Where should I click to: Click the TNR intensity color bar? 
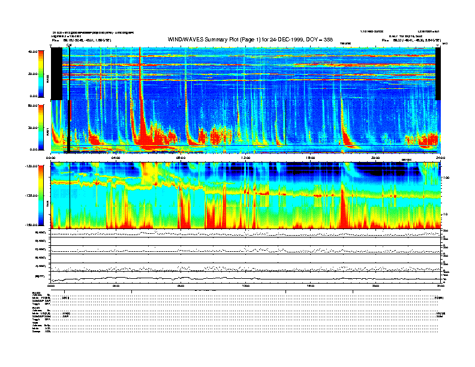tap(41, 195)
